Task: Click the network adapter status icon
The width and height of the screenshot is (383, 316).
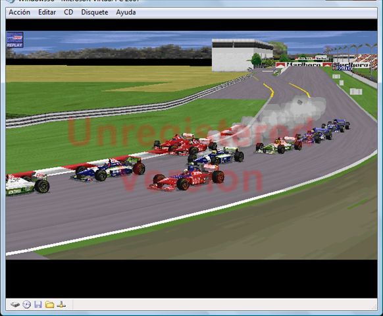Action: 61,305
